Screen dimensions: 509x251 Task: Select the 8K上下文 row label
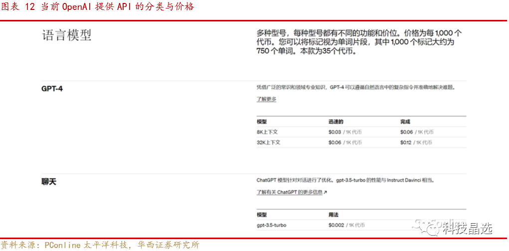(267, 132)
